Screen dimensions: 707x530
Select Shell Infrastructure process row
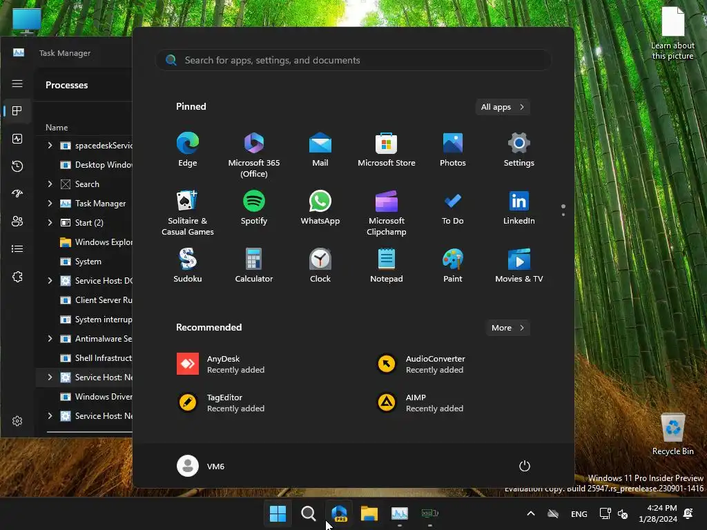(84, 358)
